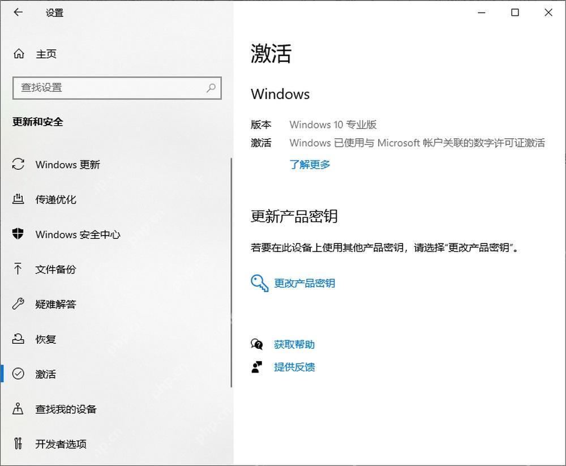
Task: Click the key icon beside 更改产品密钥
Action: pos(260,283)
